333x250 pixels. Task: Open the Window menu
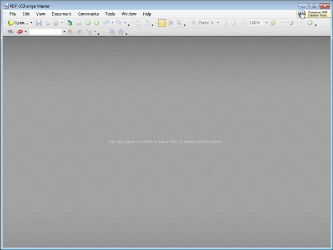pyautogui.click(x=129, y=14)
